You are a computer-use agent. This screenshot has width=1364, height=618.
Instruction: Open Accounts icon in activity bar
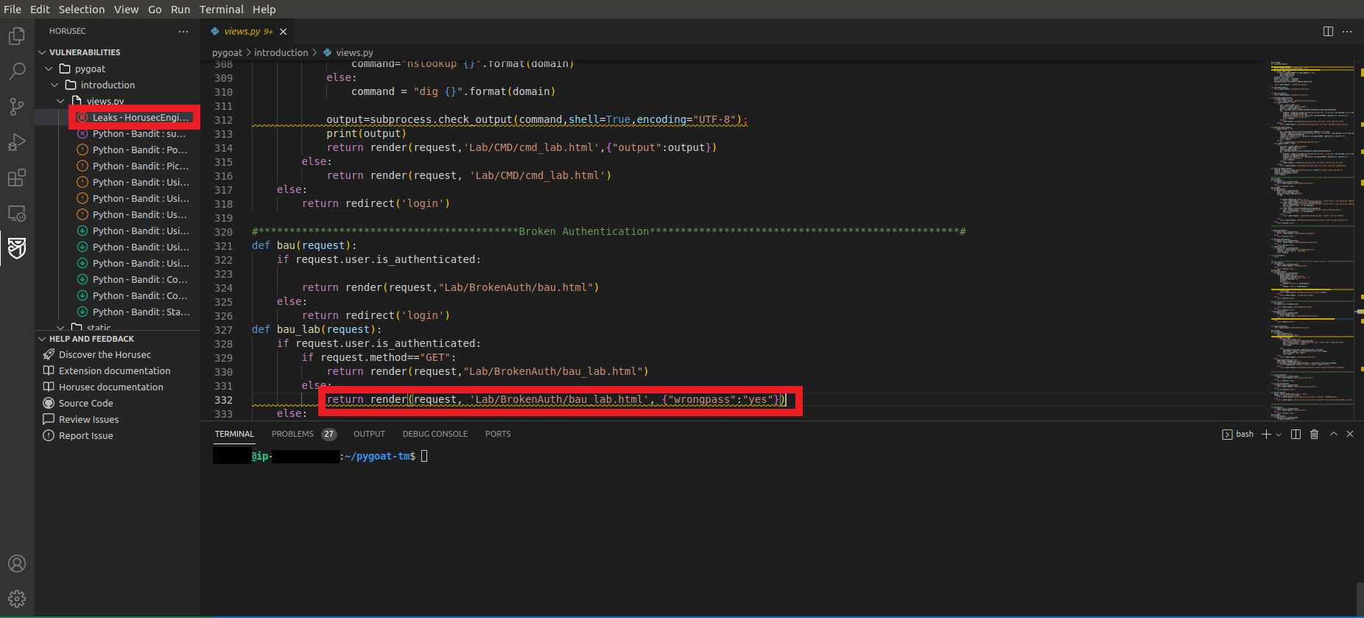tap(17, 563)
